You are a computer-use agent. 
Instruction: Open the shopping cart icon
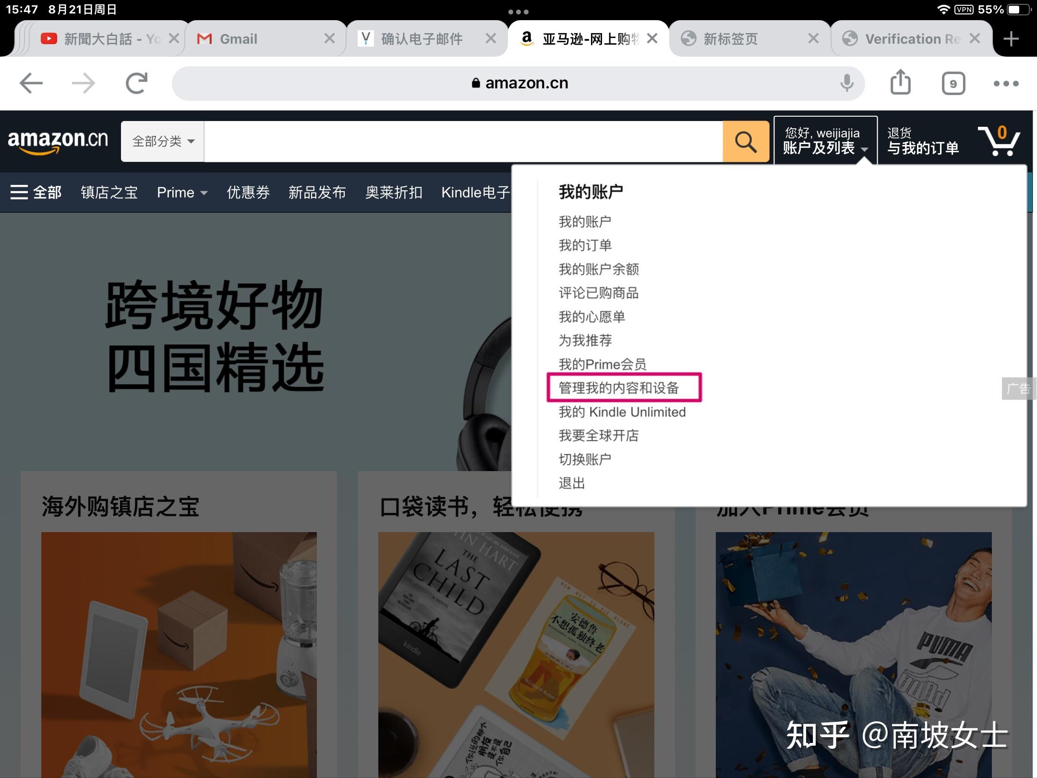pyautogui.click(x=999, y=141)
